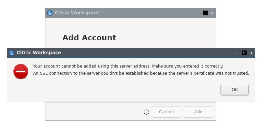Viewport: 263px width, 129px height.
Task: Click the red error stop icon
Action: click(21, 71)
